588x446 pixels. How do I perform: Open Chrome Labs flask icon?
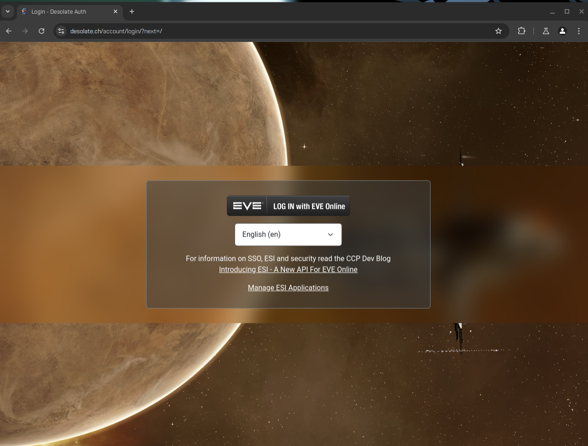point(546,31)
